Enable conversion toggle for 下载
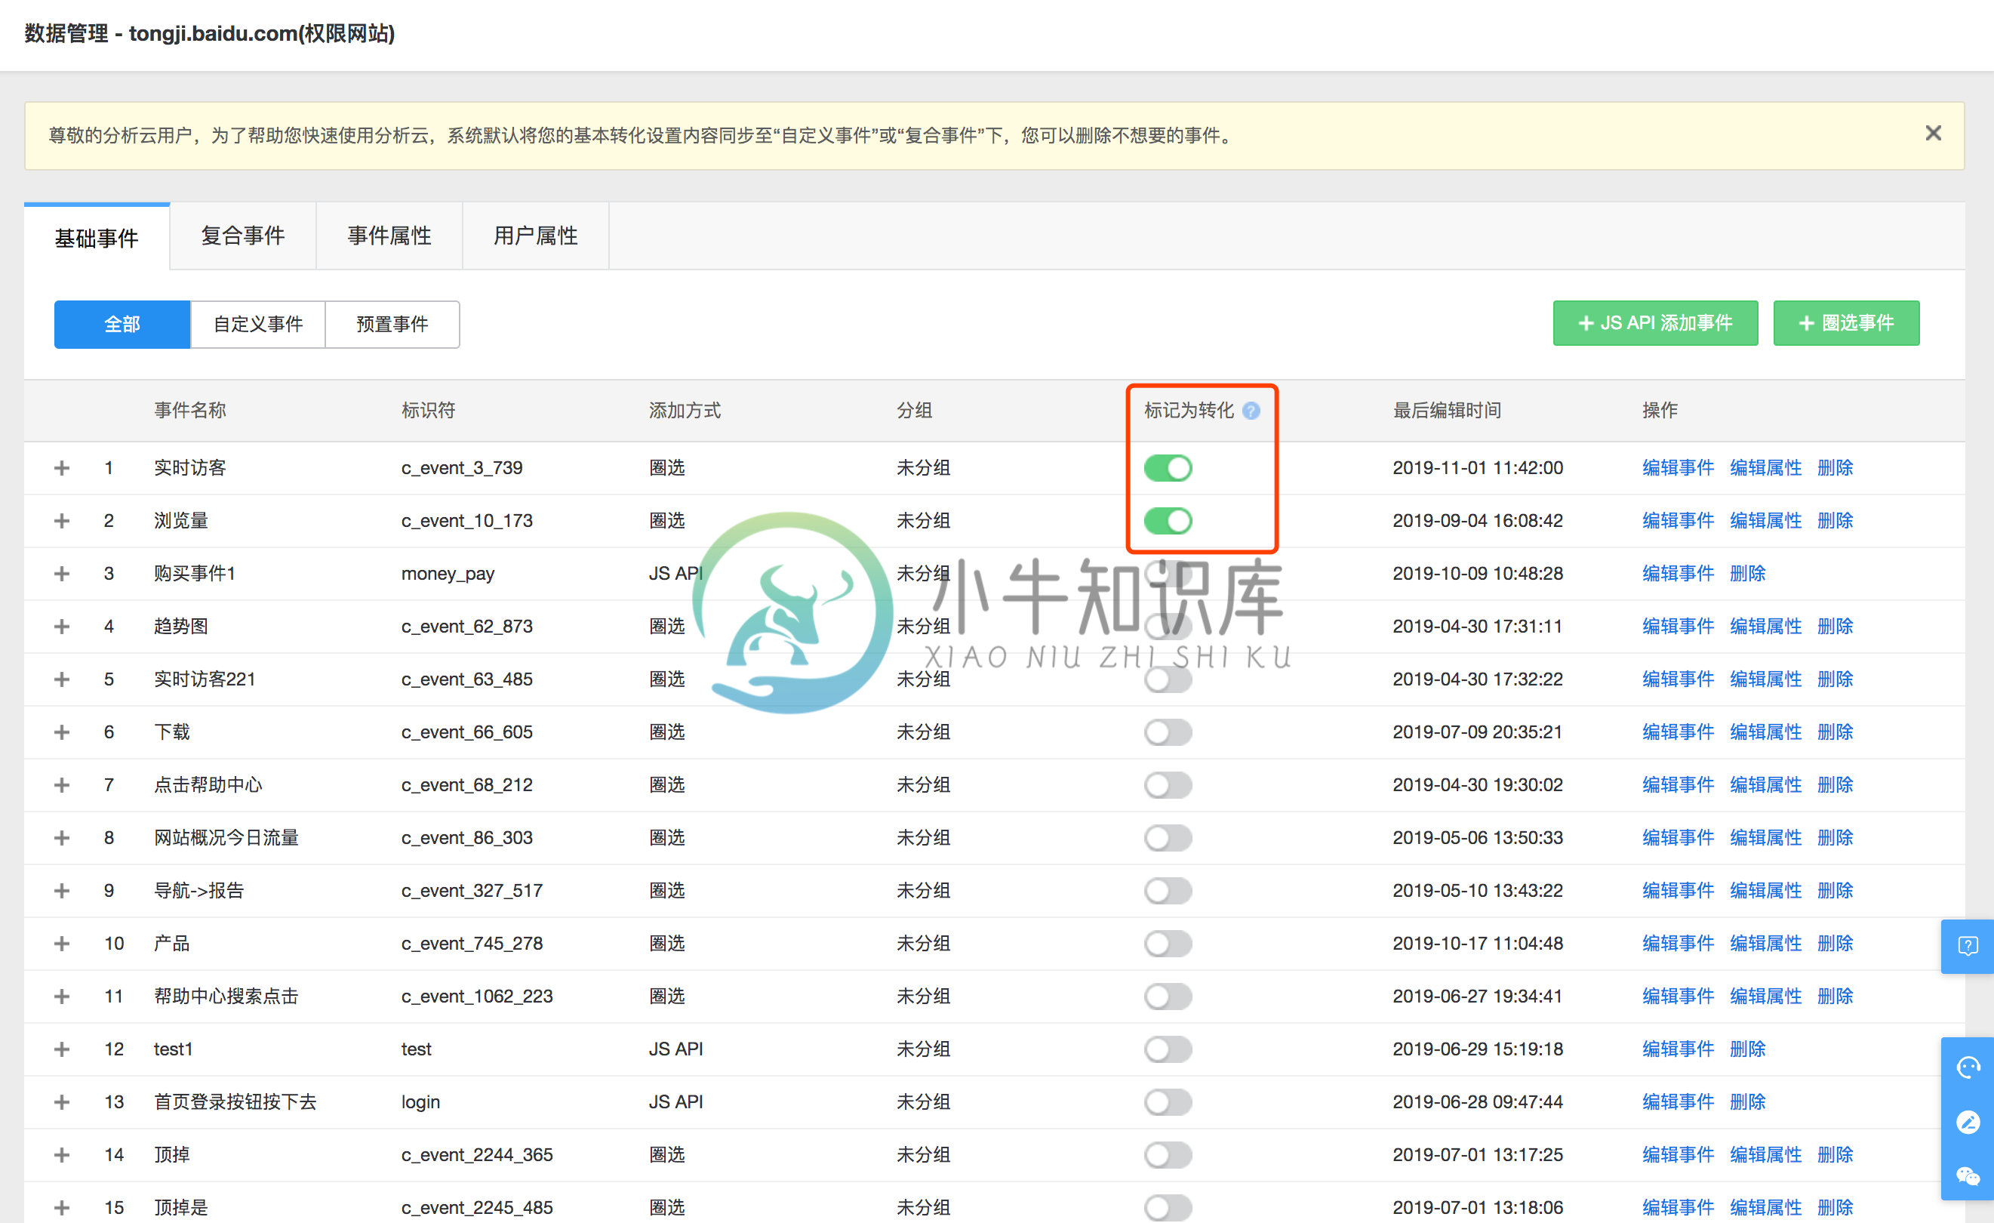 coord(1168,732)
